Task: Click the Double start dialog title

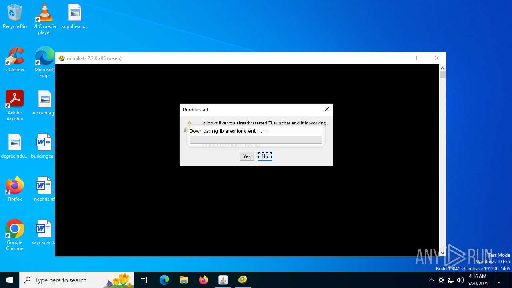Action: [x=196, y=110]
